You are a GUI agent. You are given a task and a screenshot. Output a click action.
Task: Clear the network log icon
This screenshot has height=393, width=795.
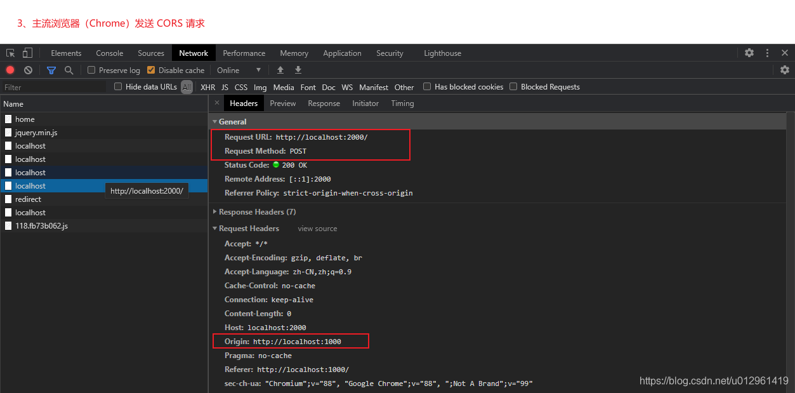click(28, 70)
